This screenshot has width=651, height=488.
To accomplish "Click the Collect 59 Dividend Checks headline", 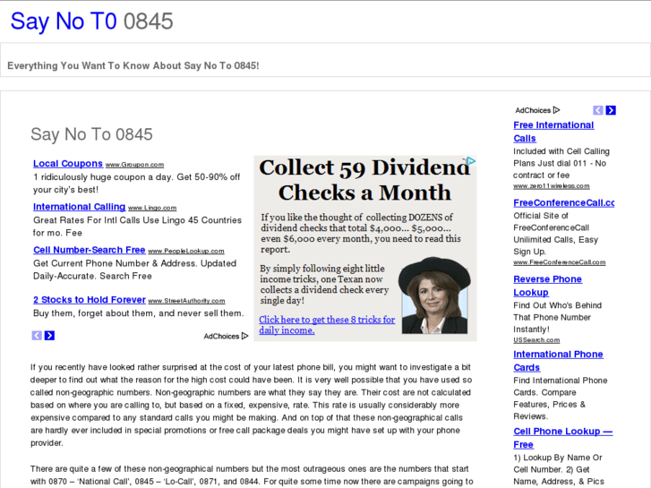I will (364, 180).
